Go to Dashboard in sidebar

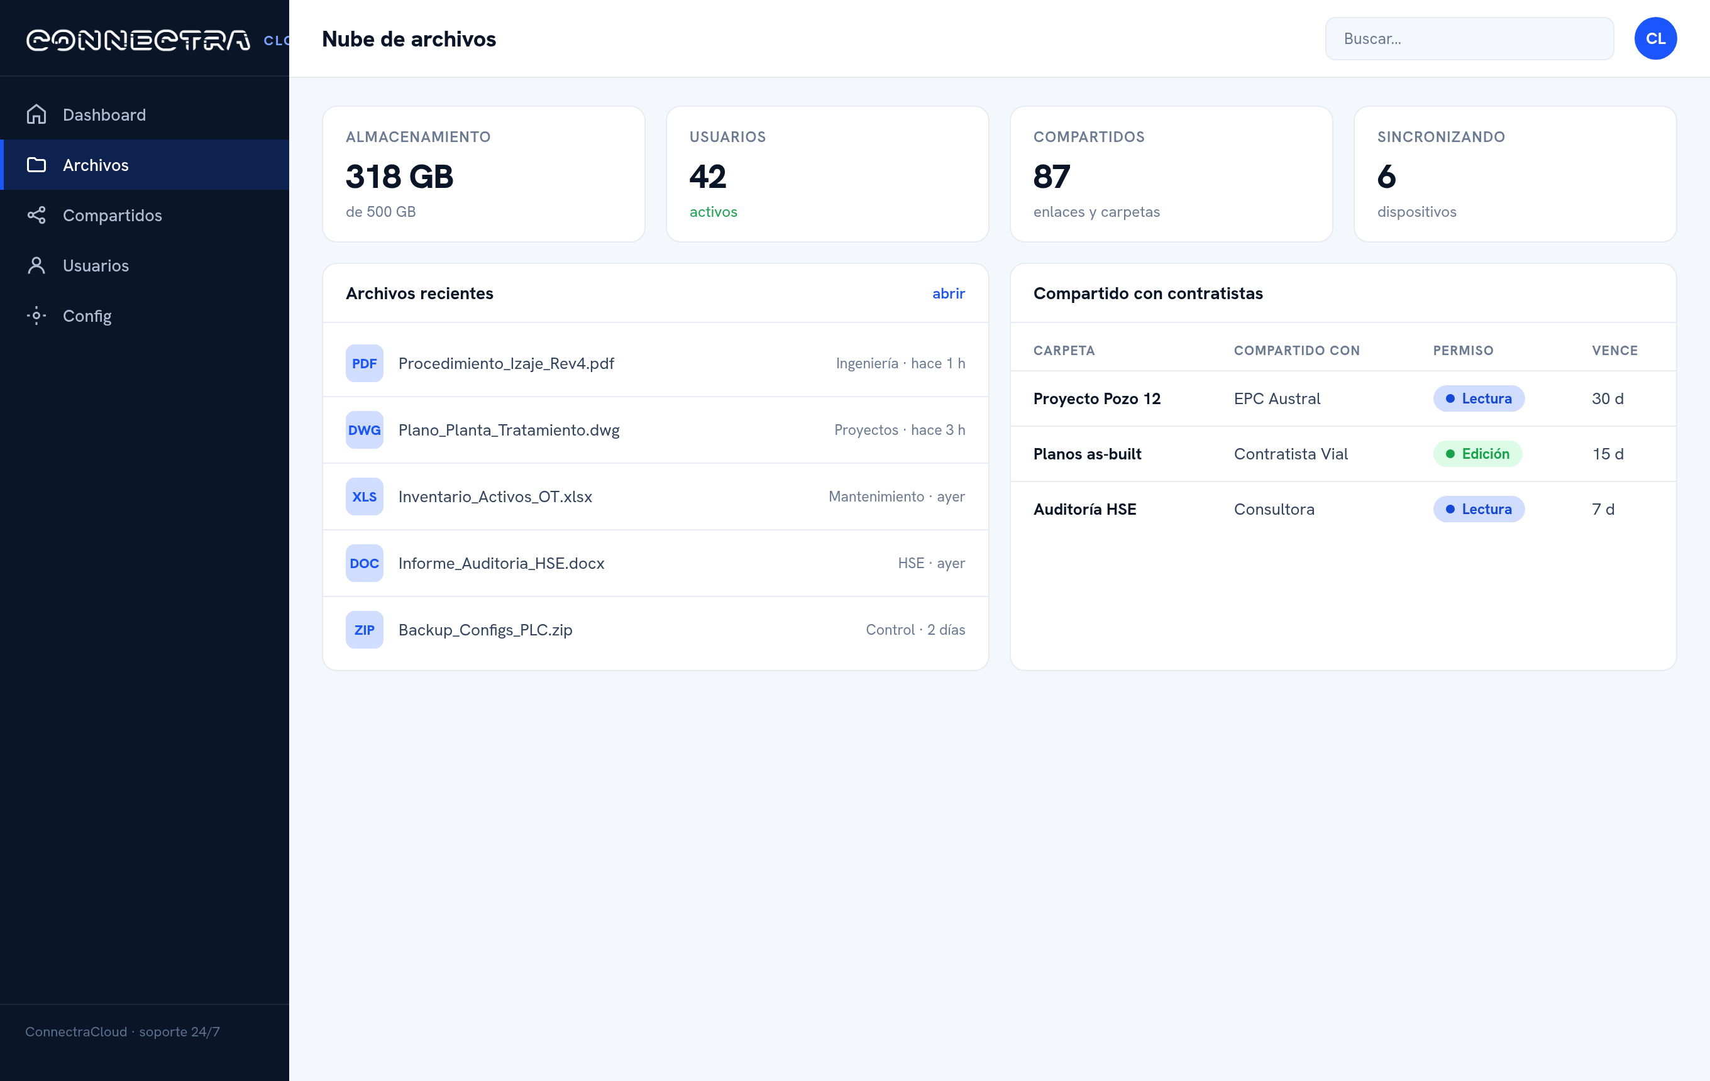[x=145, y=114]
